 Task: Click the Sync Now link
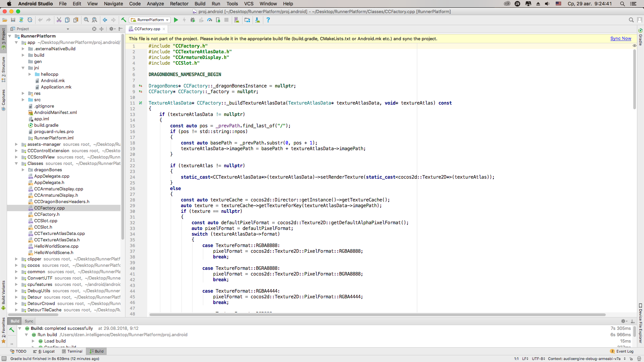tap(621, 39)
